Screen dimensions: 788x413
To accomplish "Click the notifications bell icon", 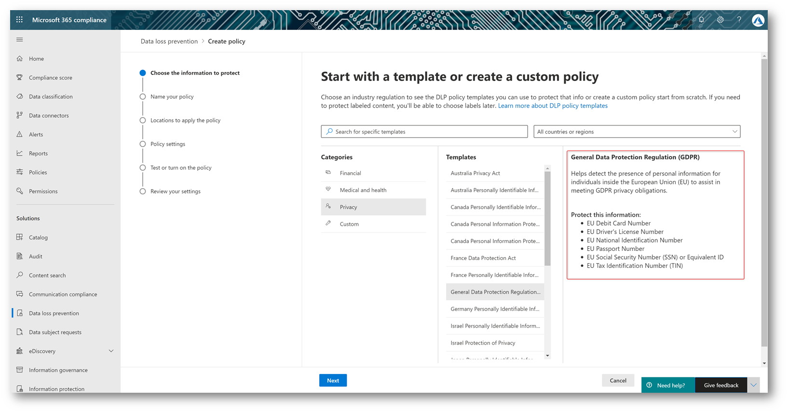I will click(x=701, y=20).
